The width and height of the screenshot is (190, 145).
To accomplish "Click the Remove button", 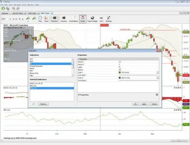I will coord(44,104).
